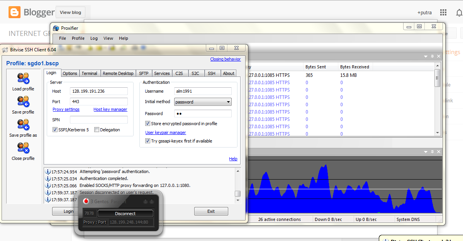Screen dimensions: 463x241
Task: Click the Password input field
Action: pos(203,114)
